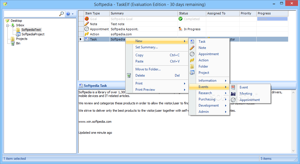
Task: Sort by the Summary column header
Action: (x=144, y=13)
